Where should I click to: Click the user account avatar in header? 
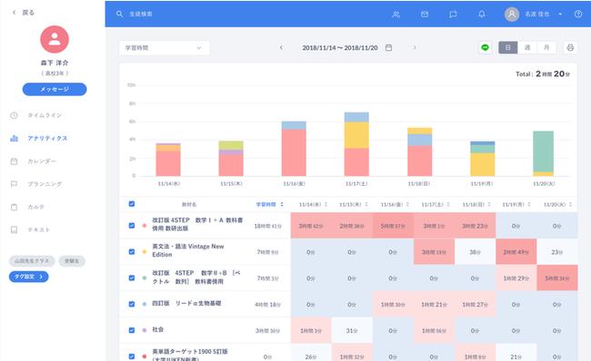tap(512, 15)
